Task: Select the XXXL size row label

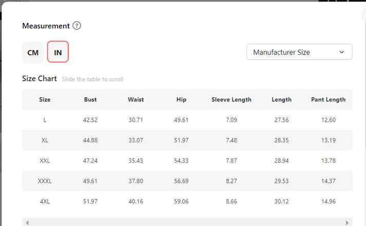Action: (45, 181)
